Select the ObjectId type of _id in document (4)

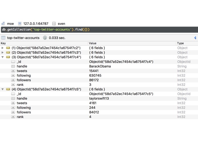coord(184,94)
